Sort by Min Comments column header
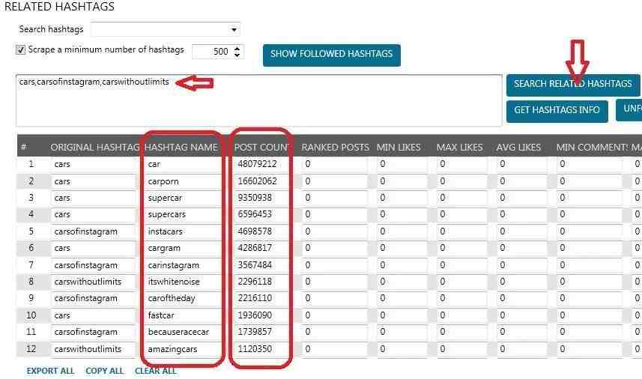The height and width of the screenshot is (379, 642). (x=592, y=148)
